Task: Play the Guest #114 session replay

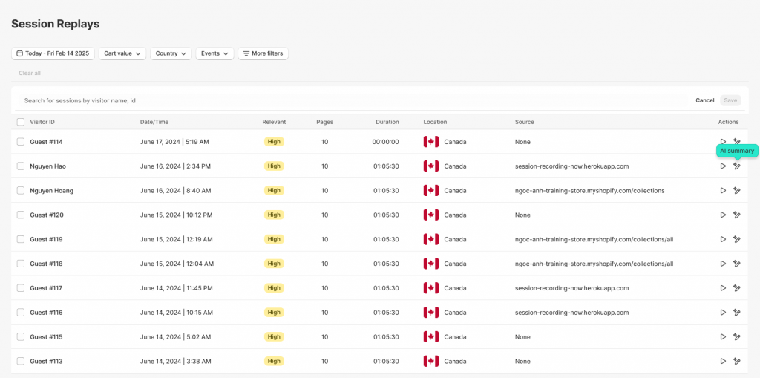Action: point(723,142)
